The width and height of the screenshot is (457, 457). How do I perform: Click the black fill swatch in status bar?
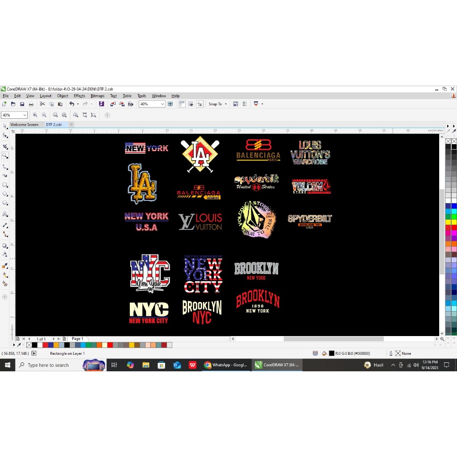point(332,353)
